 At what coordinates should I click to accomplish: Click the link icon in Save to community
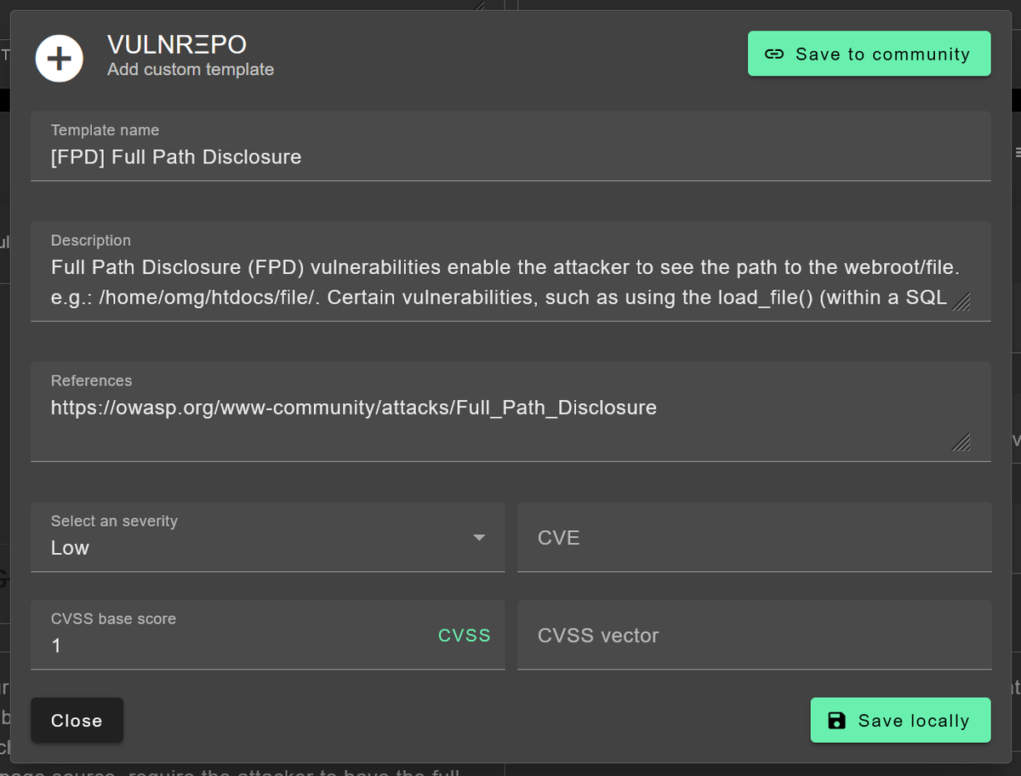point(774,54)
